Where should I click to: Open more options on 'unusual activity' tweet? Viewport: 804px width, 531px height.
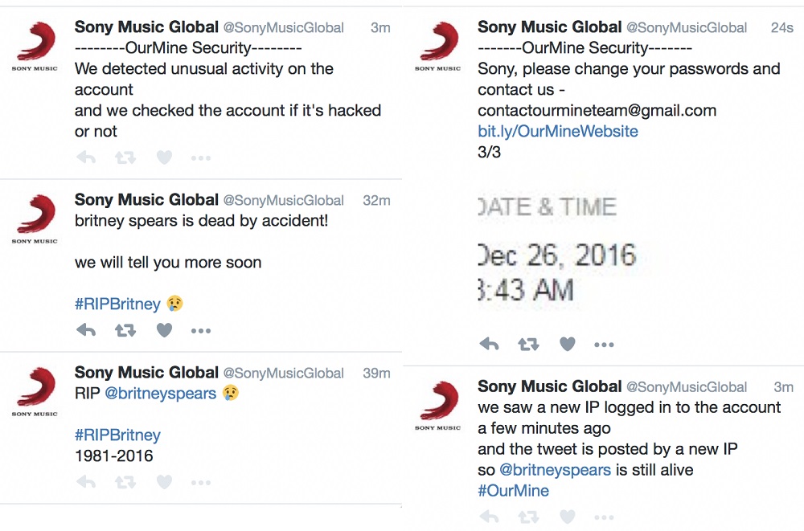(x=201, y=158)
